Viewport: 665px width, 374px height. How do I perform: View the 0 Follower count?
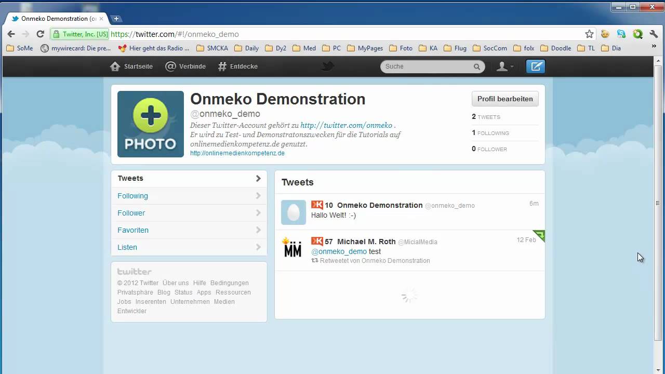click(x=489, y=149)
